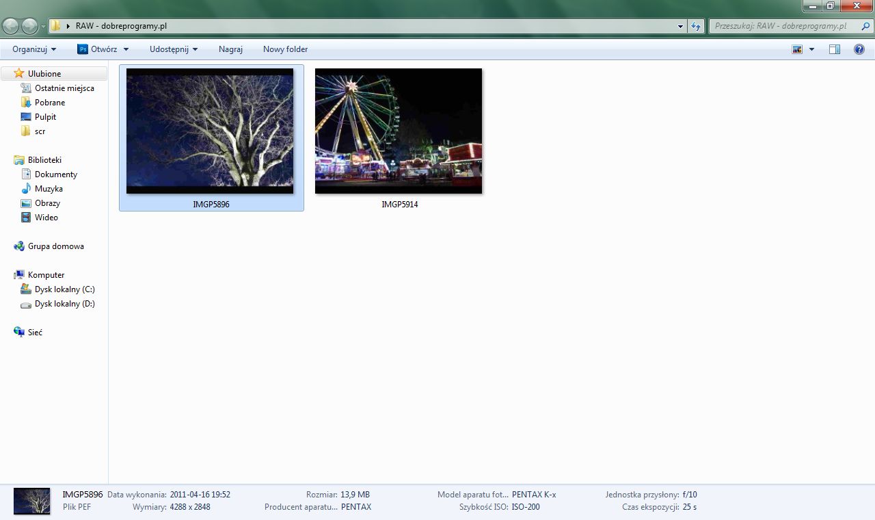This screenshot has height=520, width=875.
Task: Open Ostatnie miejsca
Action: (64, 88)
